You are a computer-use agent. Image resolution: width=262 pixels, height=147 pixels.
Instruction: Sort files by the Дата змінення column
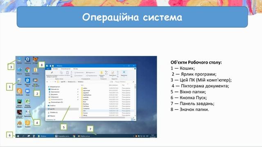113,85
